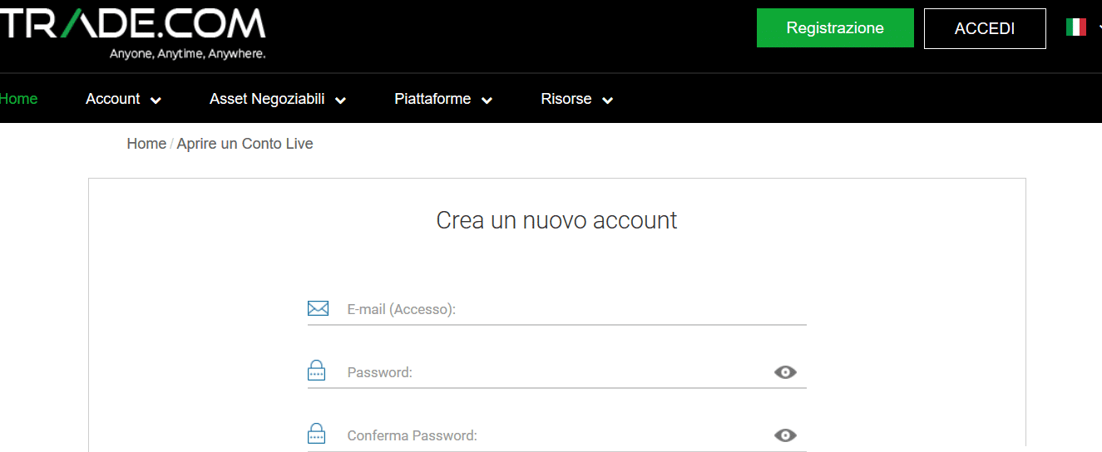Click the Italian flag language icon
This screenshot has width=1102, height=452.
(x=1076, y=27)
